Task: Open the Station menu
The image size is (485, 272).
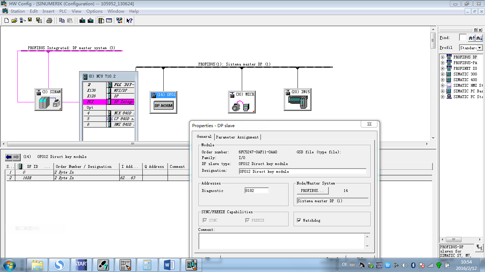Action: (x=18, y=11)
